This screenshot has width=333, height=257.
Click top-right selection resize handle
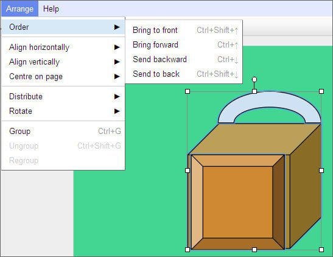(321, 91)
